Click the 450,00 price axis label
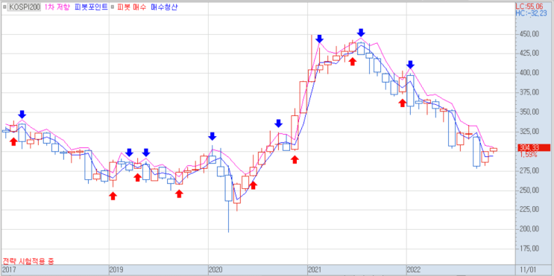Image resolution: width=554 pixels, height=276 pixels. tap(529, 33)
